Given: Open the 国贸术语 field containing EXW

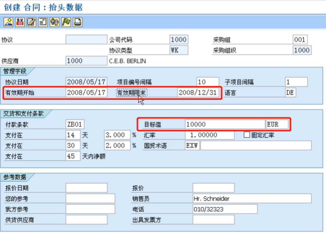Looking at the screenshot, I should tap(192, 145).
